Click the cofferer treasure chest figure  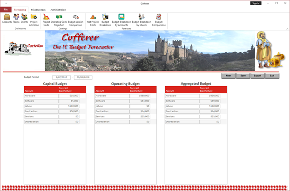coord(270,49)
